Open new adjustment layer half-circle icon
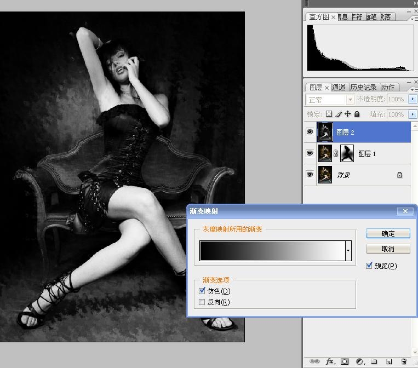418x368 pixels. pos(360,361)
